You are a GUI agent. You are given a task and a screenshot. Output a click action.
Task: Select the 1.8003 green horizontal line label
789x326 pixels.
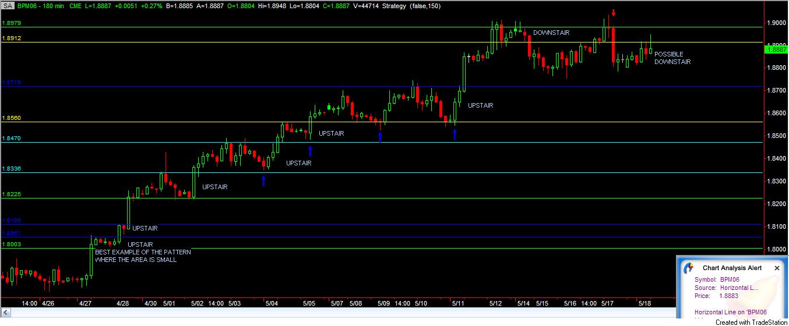[12, 245]
